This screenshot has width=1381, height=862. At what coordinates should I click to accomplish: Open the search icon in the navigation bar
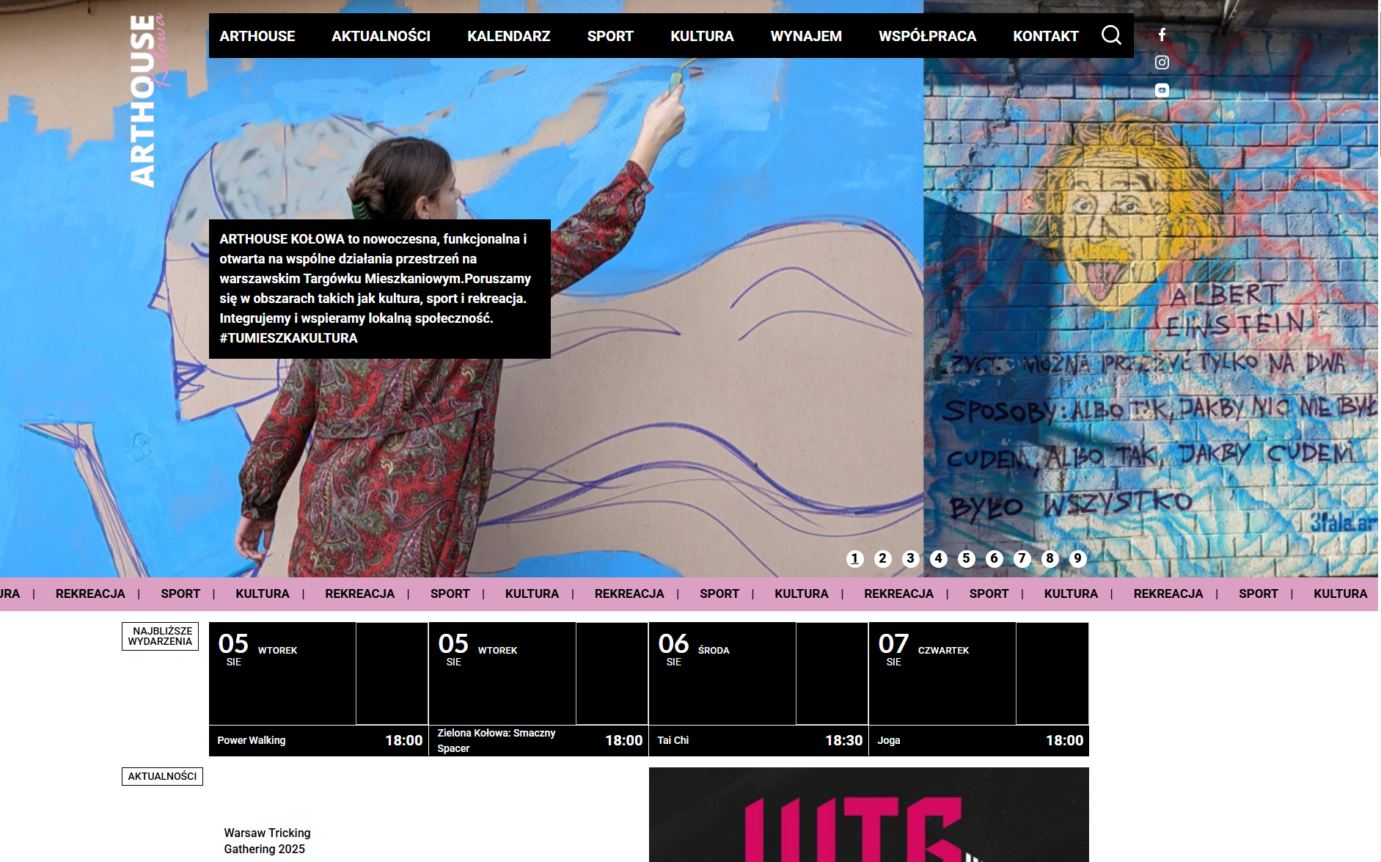pos(1111,35)
